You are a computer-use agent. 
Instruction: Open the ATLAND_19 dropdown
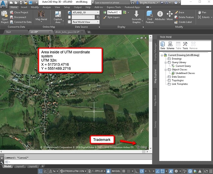[x=85, y=13]
